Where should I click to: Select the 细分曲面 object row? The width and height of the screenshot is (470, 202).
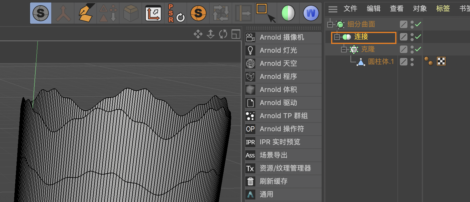pos(361,24)
